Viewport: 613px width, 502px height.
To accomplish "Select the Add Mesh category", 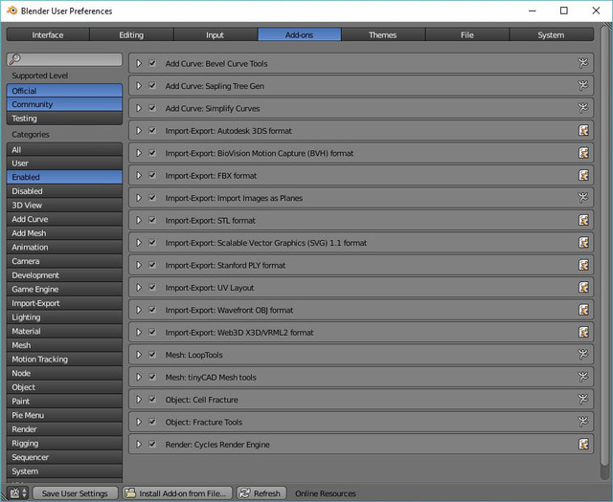I will (64, 233).
